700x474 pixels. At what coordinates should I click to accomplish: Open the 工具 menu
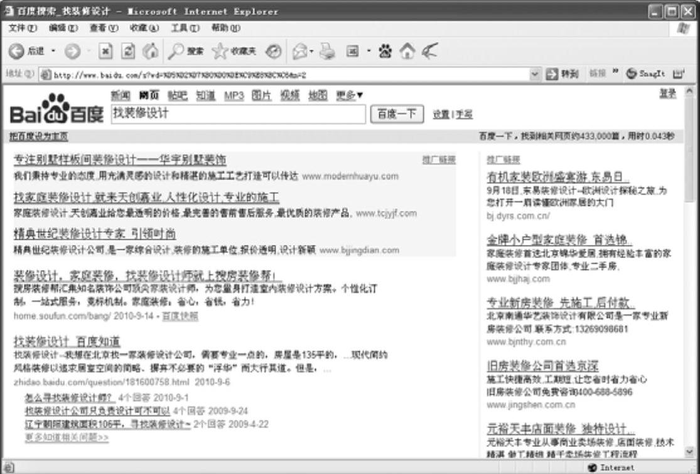click(185, 28)
